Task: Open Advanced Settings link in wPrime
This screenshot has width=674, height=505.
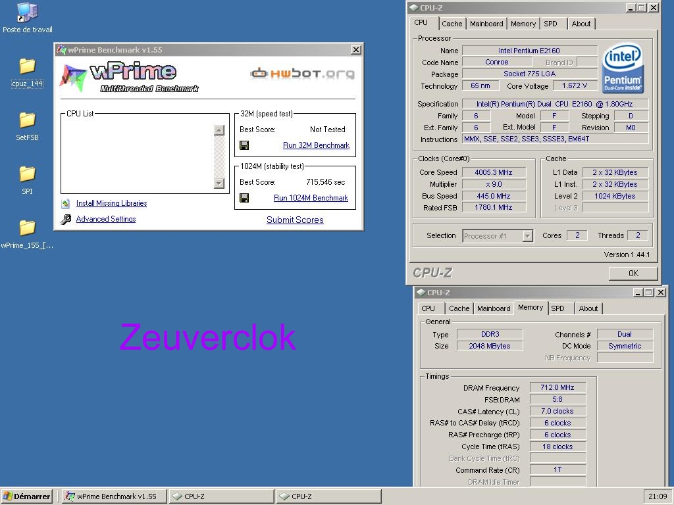Action: (106, 219)
